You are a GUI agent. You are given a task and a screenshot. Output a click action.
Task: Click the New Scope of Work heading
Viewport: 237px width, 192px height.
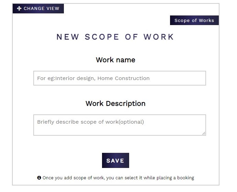click(x=115, y=37)
